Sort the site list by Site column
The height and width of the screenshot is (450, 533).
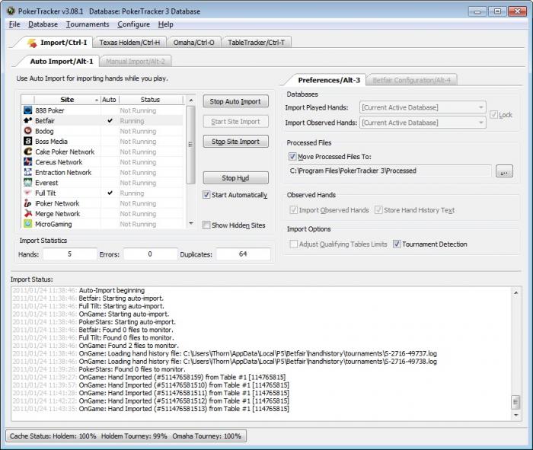[67, 100]
